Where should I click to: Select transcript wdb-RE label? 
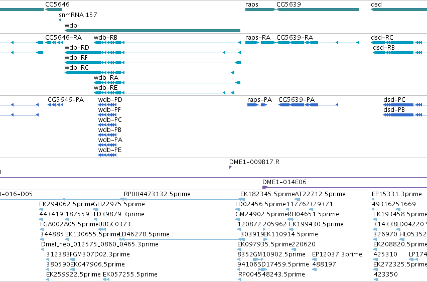pos(106,88)
